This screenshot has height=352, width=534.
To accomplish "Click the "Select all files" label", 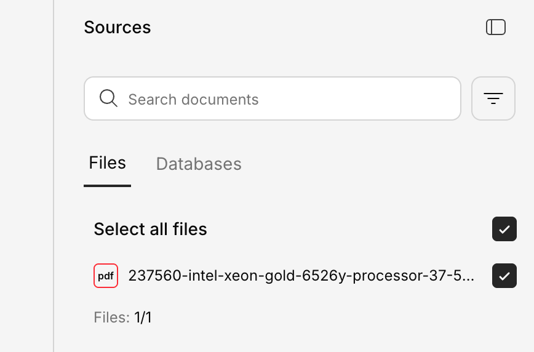I will point(150,230).
